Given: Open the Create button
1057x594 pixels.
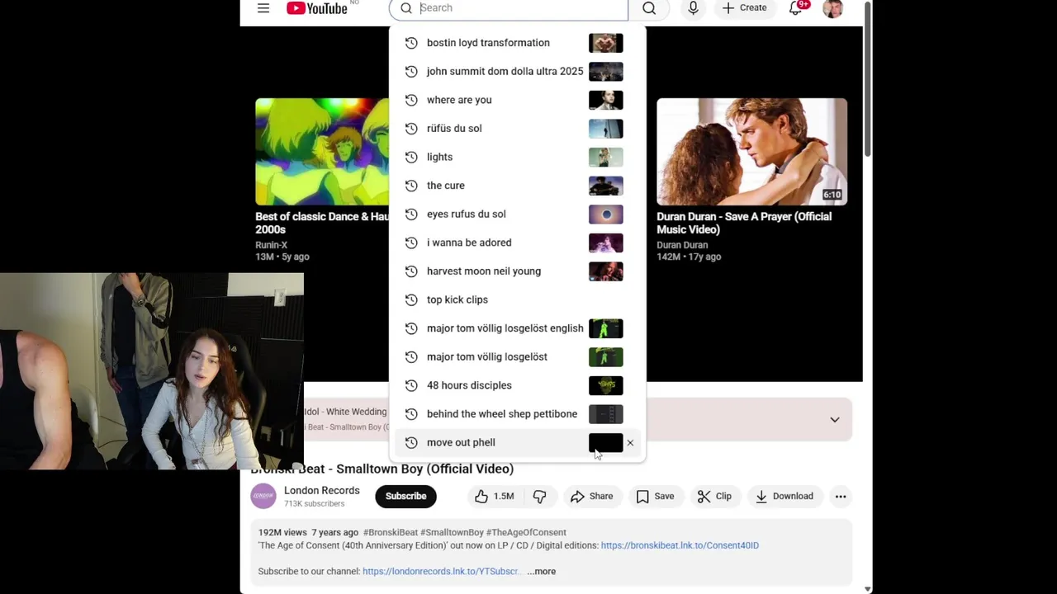Looking at the screenshot, I should click(x=745, y=8).
